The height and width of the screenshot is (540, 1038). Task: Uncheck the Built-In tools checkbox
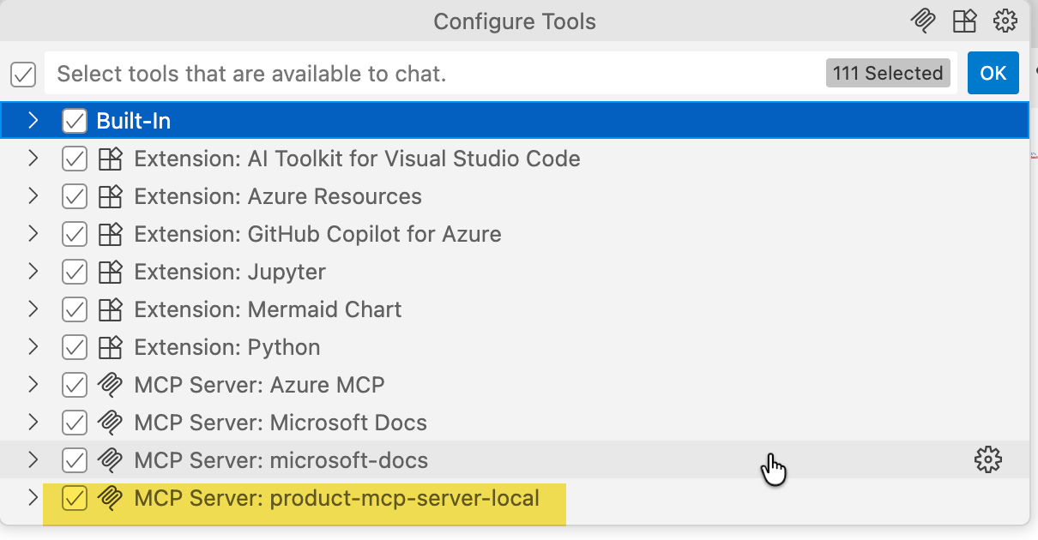click(x=75, y=121)
